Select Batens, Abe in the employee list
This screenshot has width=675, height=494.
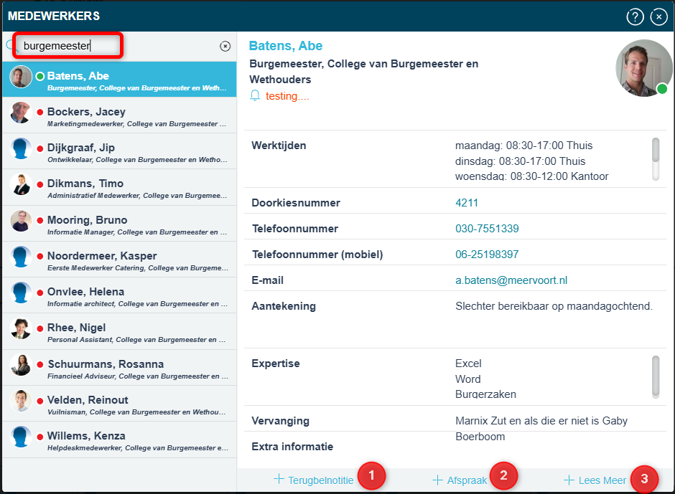point(119,80)
